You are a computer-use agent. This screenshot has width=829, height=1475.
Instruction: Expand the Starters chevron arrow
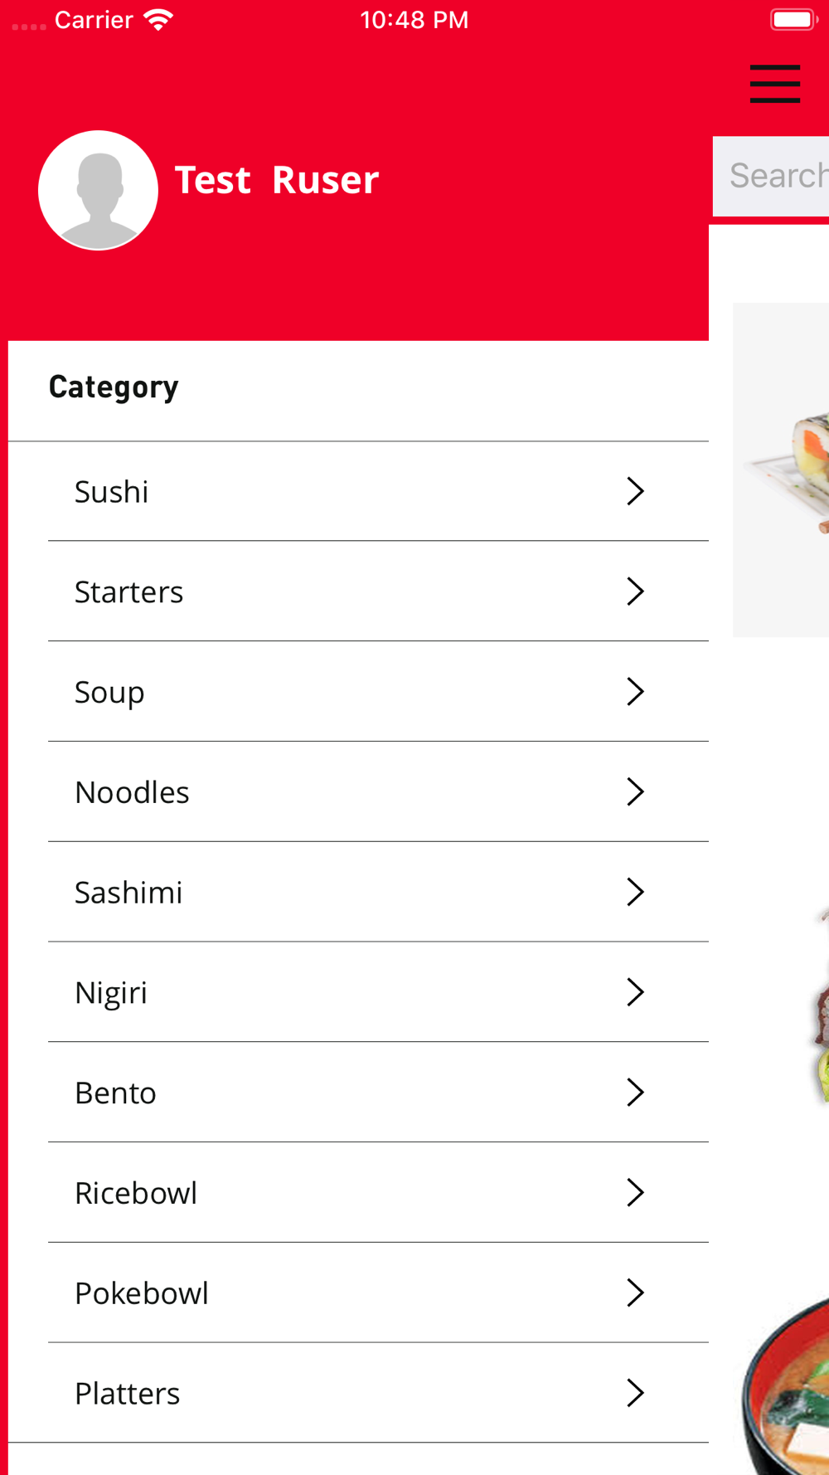[635, 591]
